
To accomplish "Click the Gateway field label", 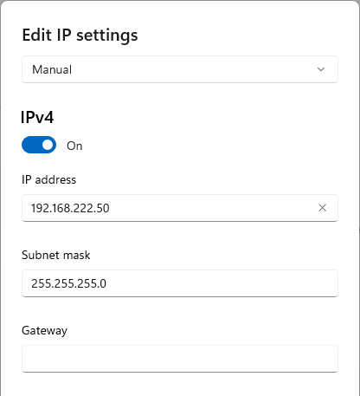I will click(x=44, y=331).
